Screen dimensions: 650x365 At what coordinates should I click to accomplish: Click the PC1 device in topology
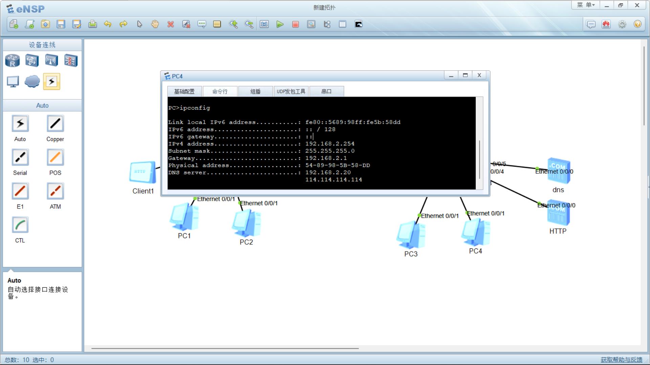pos(185,217)
